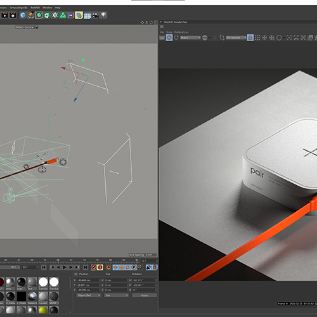Play the animation forward
This screenshot has width=317, height=317.
[65, 268]
